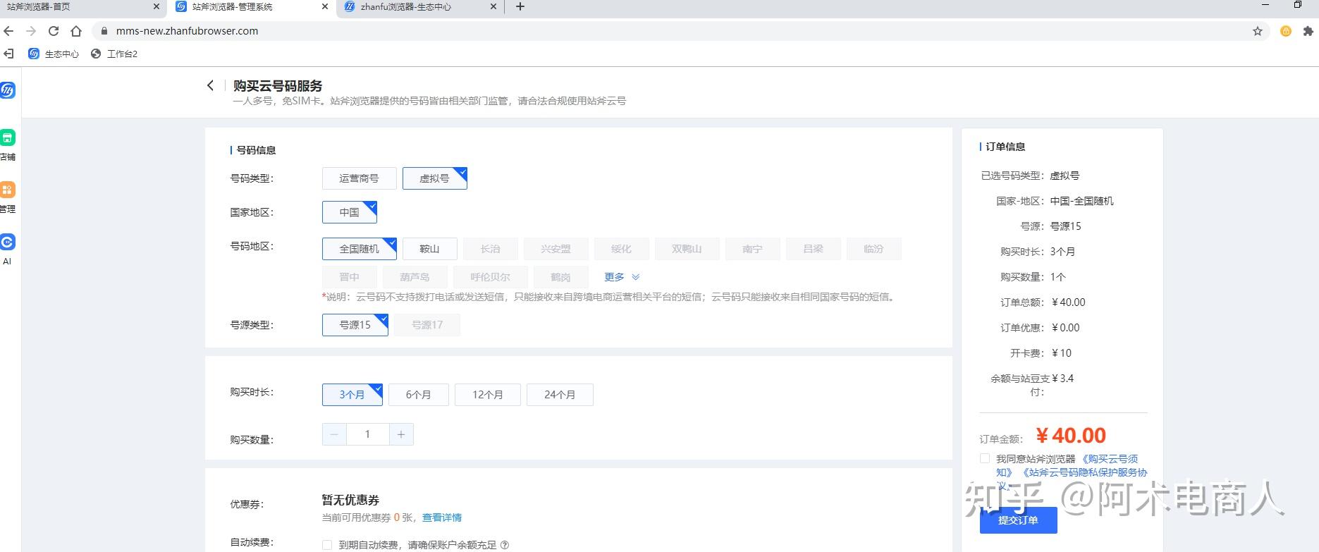Viewport: 1319px width, 552px height.
Task: Select 运营商号 number type
Action: (x=359, y=178)
